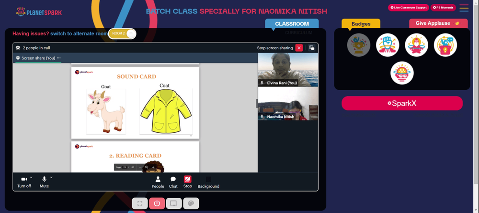Mute the microphone
The image size is (479, 213).
(x=44, y=182)
